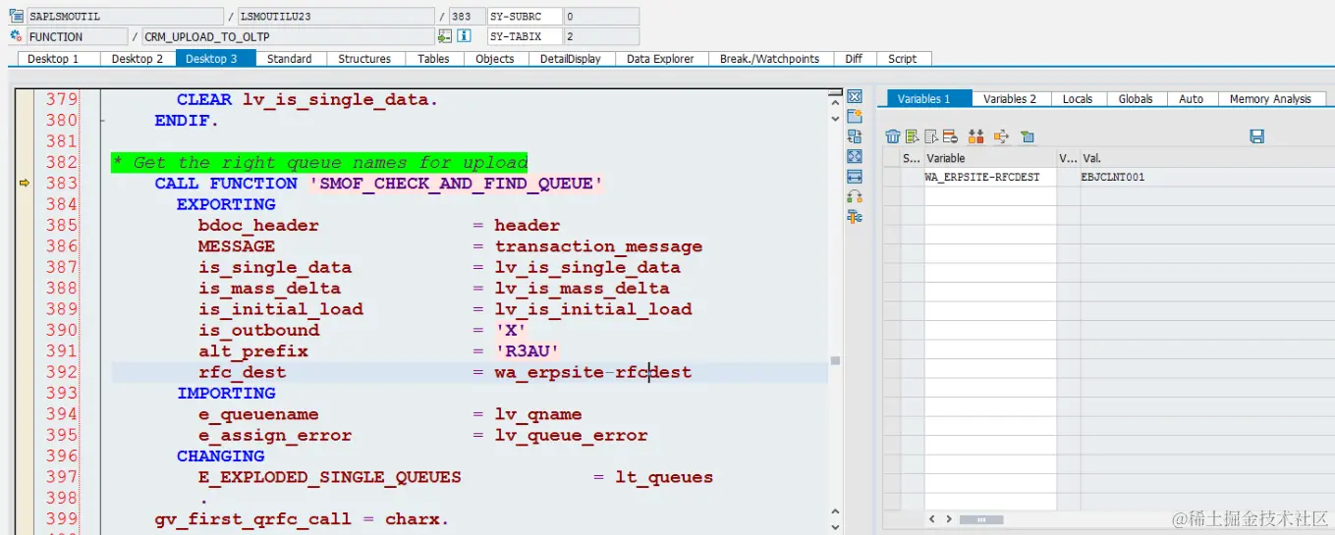The height and width of the screenshot is (535, 1335).
Task: Click the comment line Get the right queue names
Action: point(320,162)
